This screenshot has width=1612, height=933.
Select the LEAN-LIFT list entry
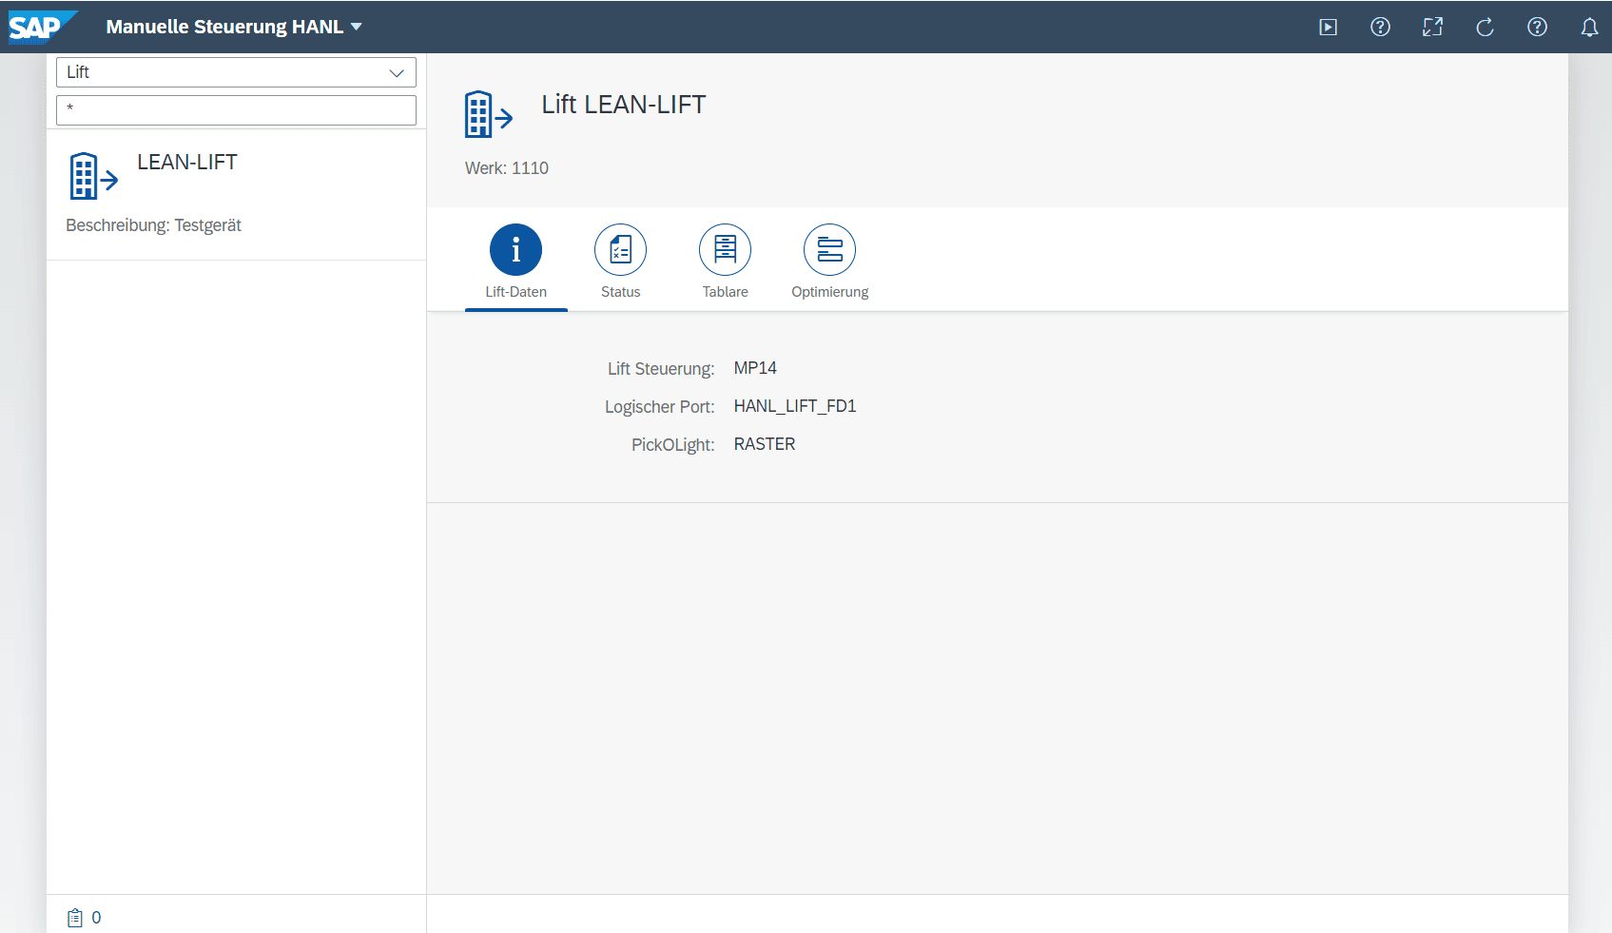(x=236, y=195)
